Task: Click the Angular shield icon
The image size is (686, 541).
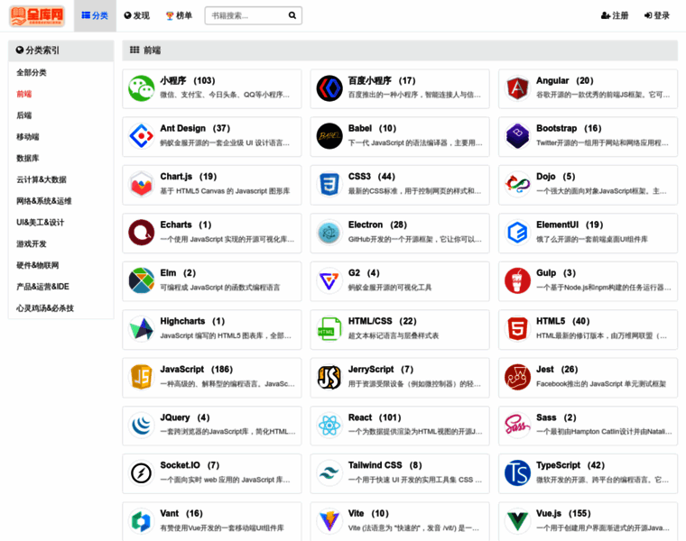Action: [x=517, y=88]
